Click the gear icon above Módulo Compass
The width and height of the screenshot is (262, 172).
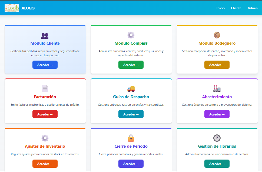point(131,35)
